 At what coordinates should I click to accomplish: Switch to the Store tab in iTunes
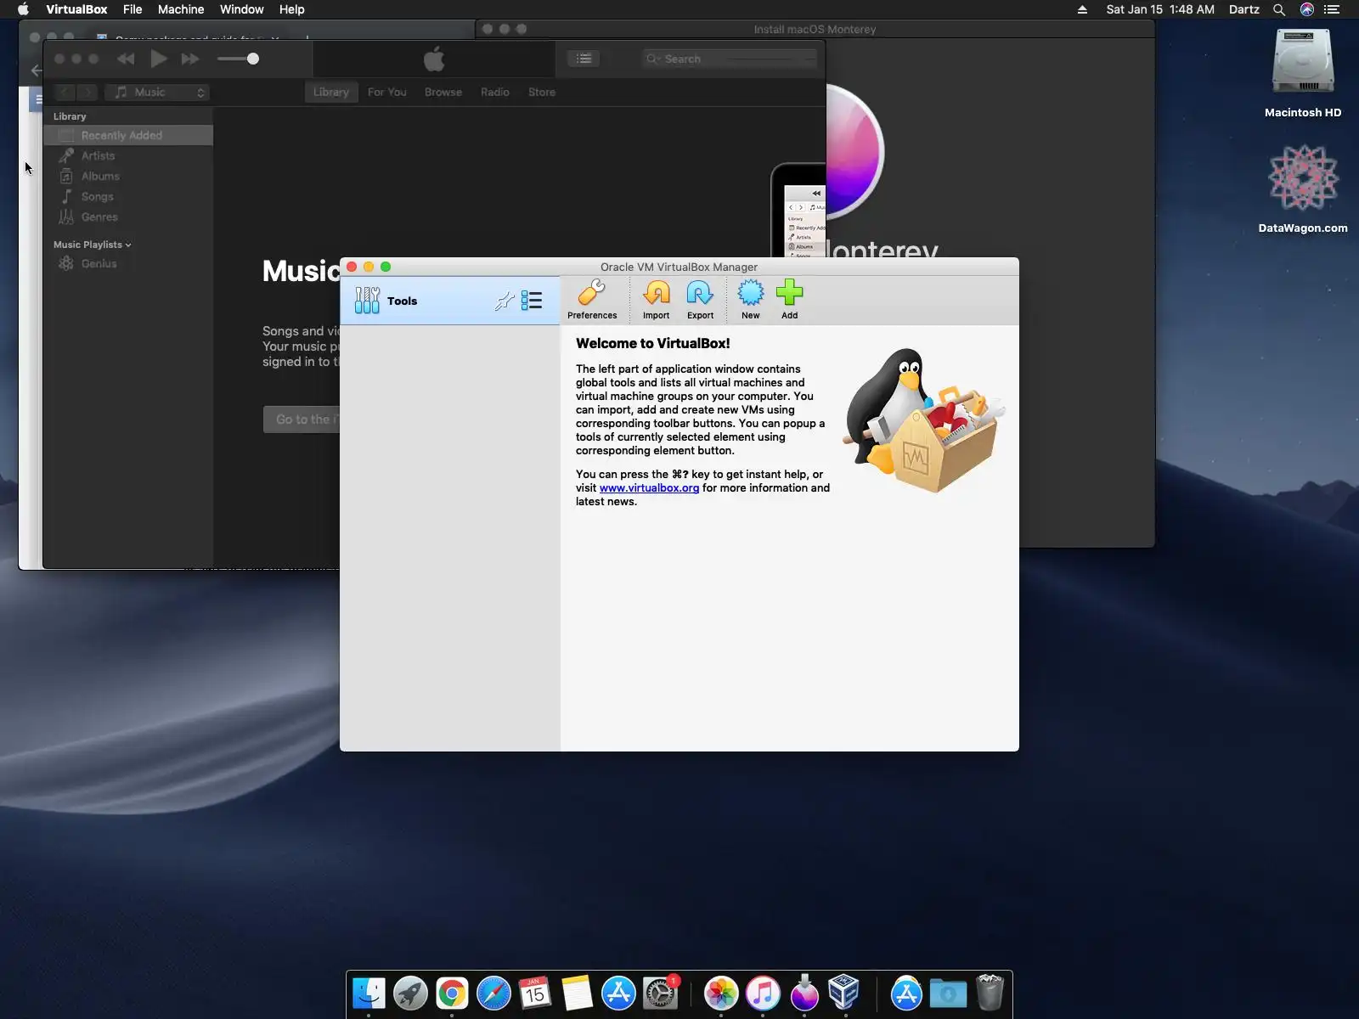(542, 92)
